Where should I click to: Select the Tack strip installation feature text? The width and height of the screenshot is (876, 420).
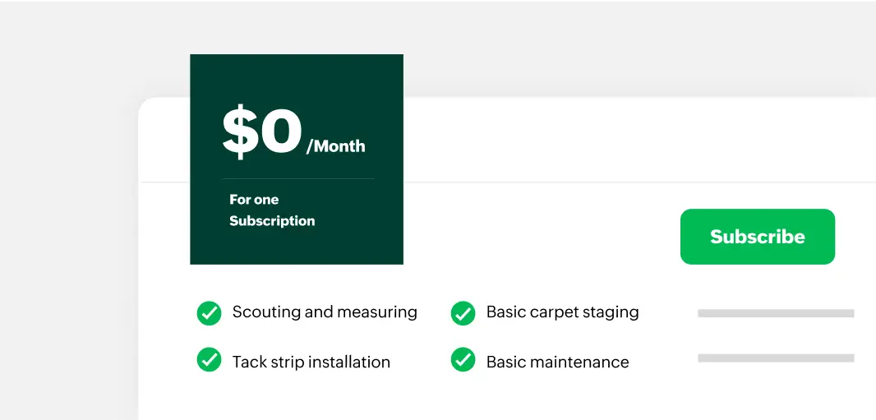311,362
